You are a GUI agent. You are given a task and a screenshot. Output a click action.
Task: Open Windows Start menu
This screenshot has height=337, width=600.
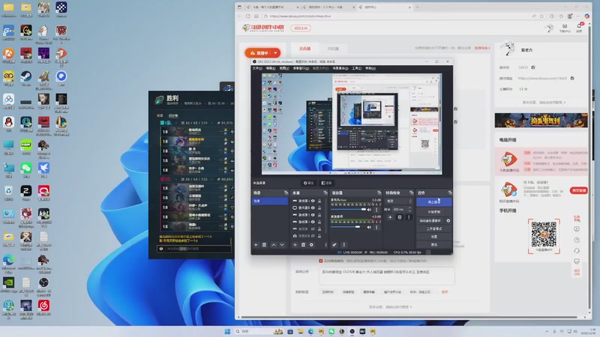[x=227, y=331]
